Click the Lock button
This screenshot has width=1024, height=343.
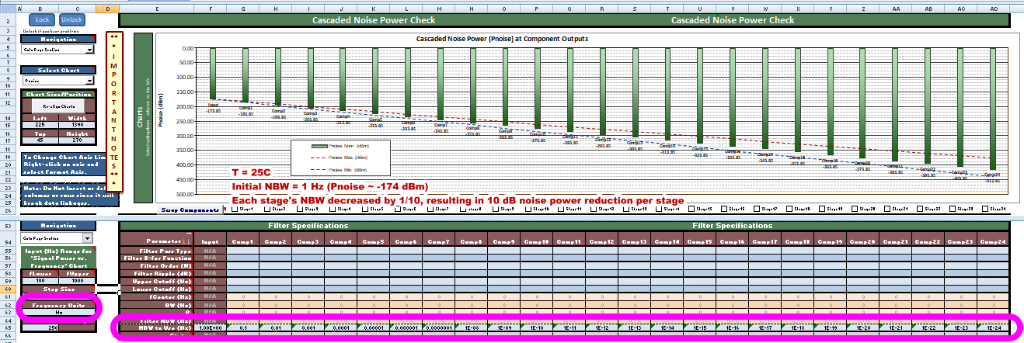(41, 19)
